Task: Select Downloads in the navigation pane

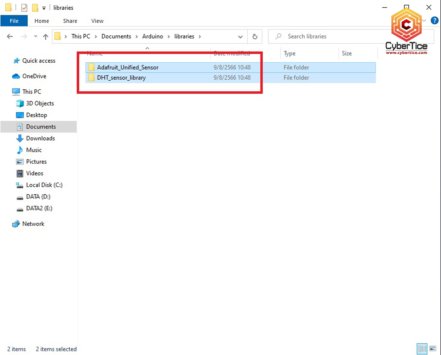Action: (x=41, y=138)
